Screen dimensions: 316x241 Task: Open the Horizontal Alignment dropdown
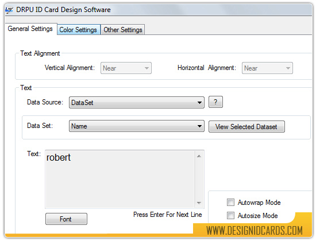pos(267,68)
